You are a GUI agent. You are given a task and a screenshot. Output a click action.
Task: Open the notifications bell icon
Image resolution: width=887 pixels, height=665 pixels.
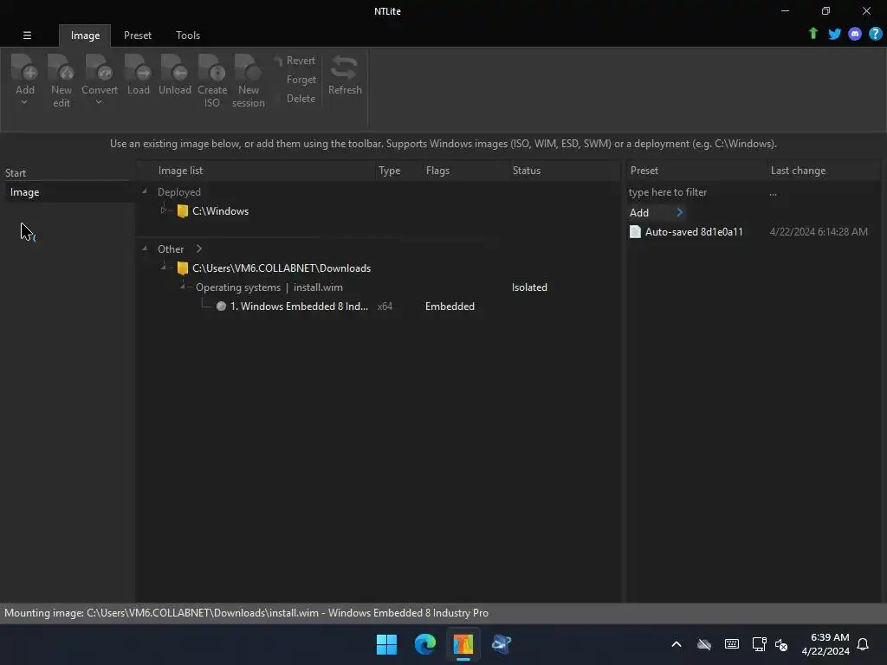tap(863, 644)
